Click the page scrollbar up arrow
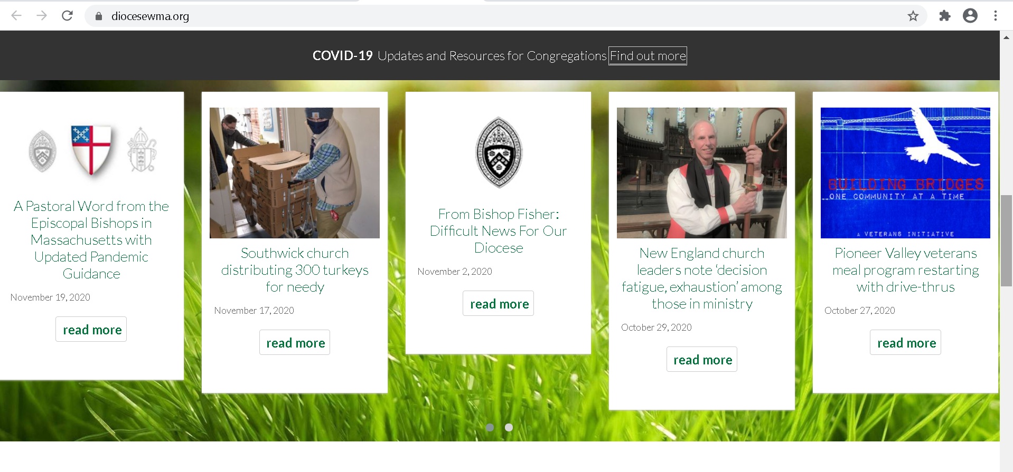1013x472 pixels. point(1006,37)
